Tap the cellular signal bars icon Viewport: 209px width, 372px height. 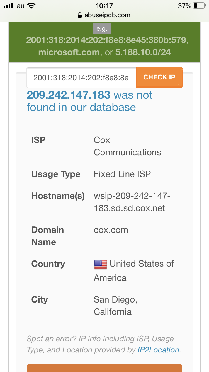(x=8, y=6)
